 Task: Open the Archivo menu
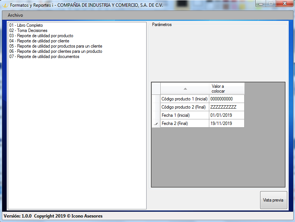click(15, 15)
